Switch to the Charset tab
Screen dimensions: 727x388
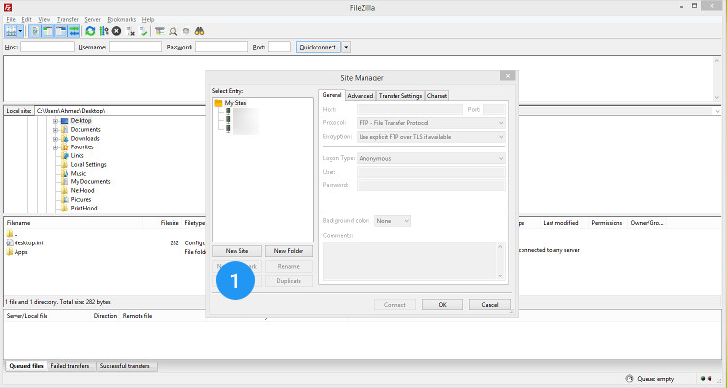click(x=437, y=96)
